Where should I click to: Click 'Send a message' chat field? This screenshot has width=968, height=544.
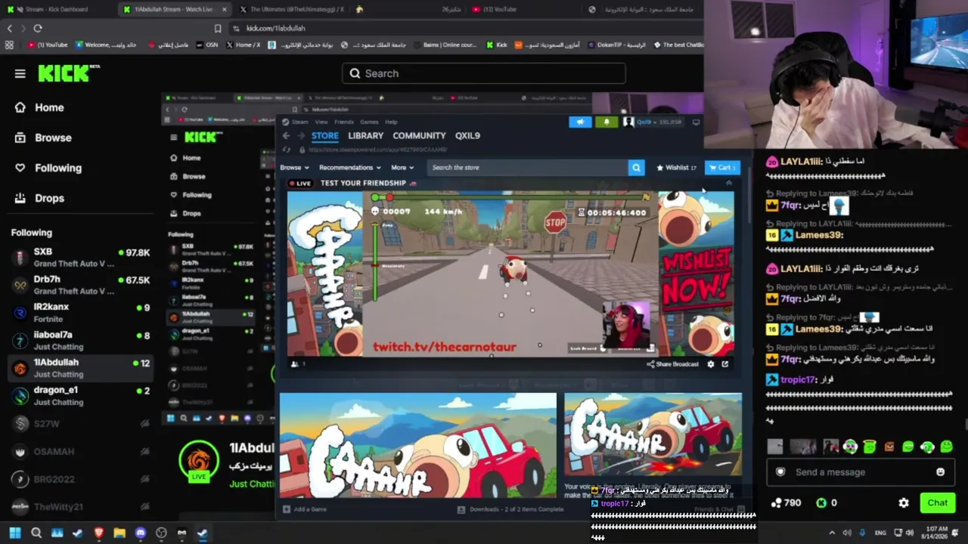click(860, 472)
